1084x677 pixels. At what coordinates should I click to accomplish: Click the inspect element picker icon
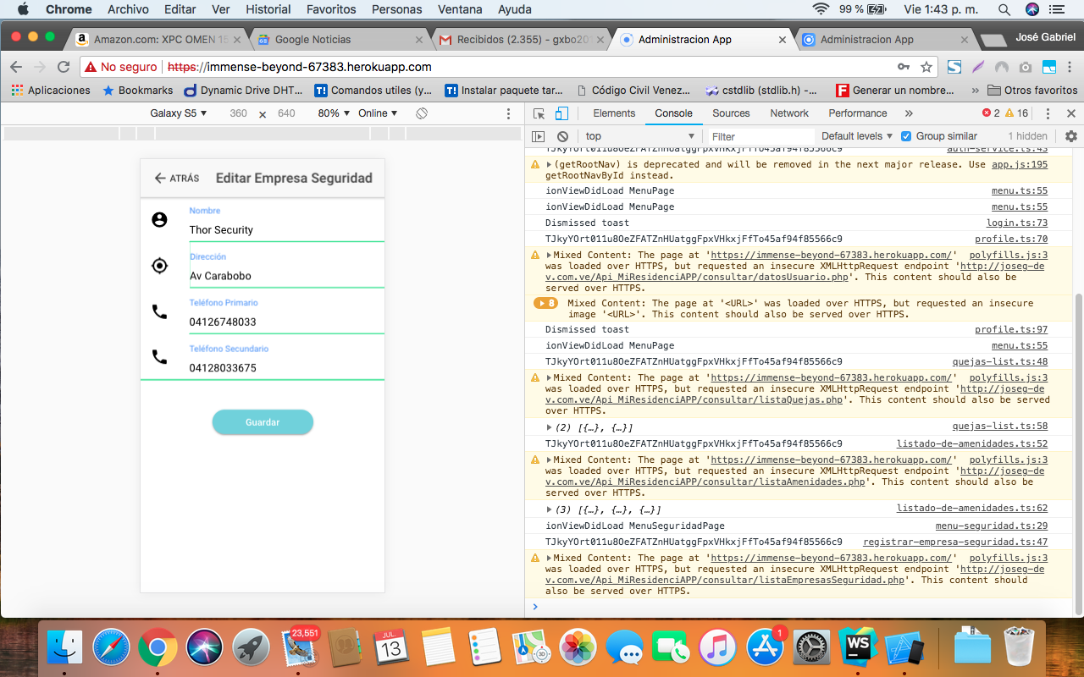coord(539,113)
